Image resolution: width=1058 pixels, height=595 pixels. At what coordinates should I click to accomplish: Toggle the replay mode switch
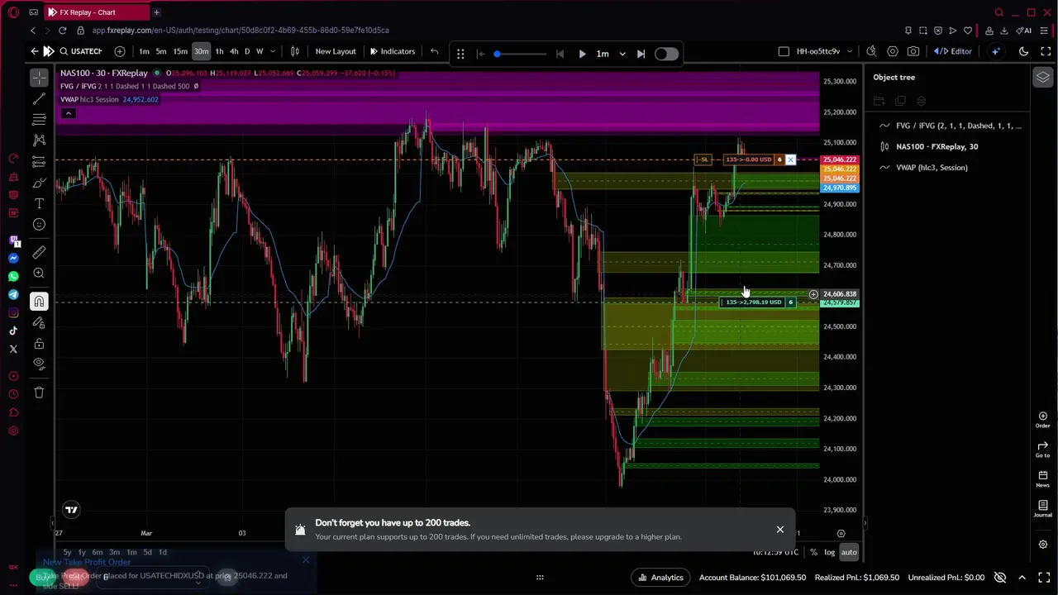point(666,54)
